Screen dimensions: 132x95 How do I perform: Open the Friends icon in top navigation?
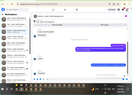pyautogui.click(x=65, y=10)
